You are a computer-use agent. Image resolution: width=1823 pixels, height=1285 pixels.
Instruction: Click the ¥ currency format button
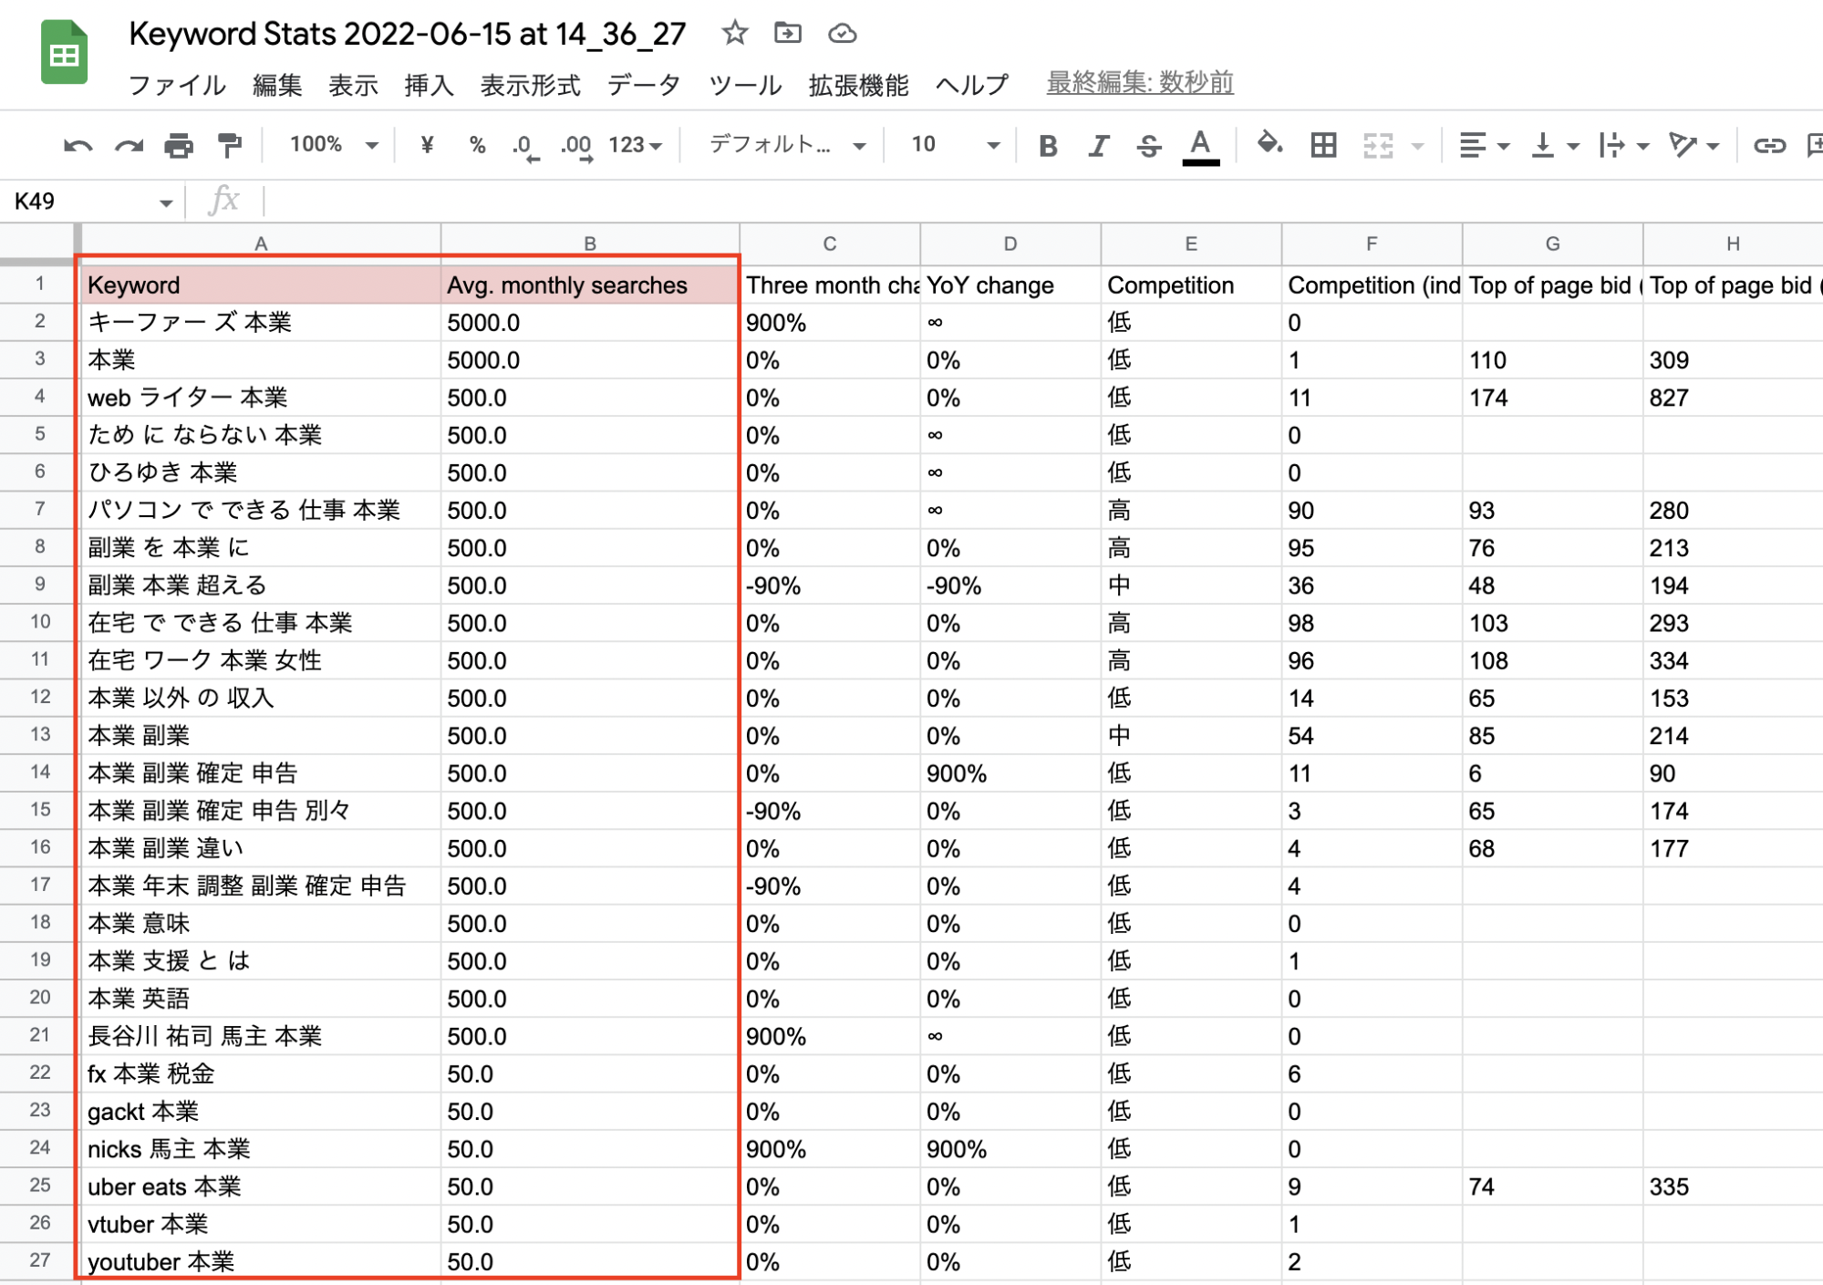pyautogui.click(x=427, y=145)
